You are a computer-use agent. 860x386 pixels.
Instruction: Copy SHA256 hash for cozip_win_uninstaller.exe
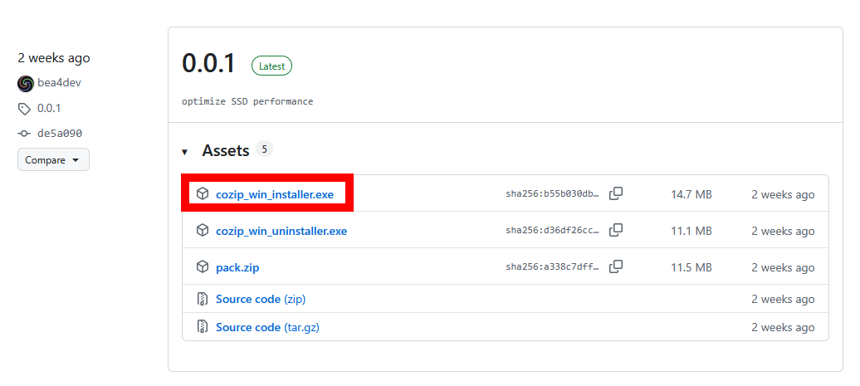tap(616, 230)
